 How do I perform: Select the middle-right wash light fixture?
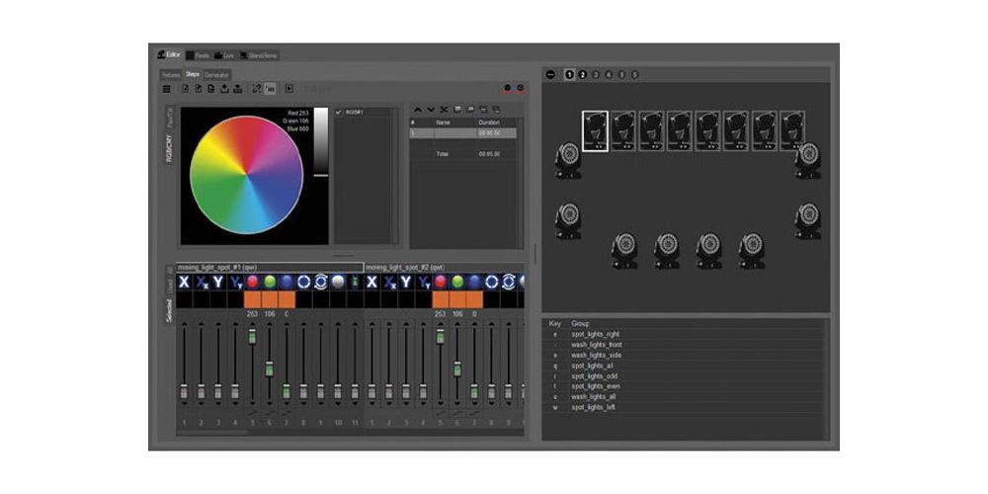pyautogui.click(x=808, y=220)
